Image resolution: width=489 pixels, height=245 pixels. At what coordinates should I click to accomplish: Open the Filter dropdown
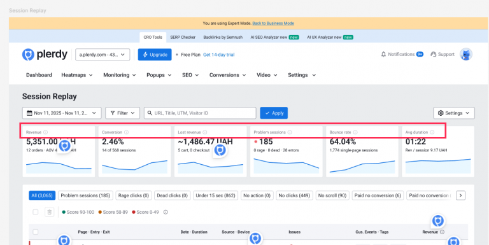click(122, 113)
